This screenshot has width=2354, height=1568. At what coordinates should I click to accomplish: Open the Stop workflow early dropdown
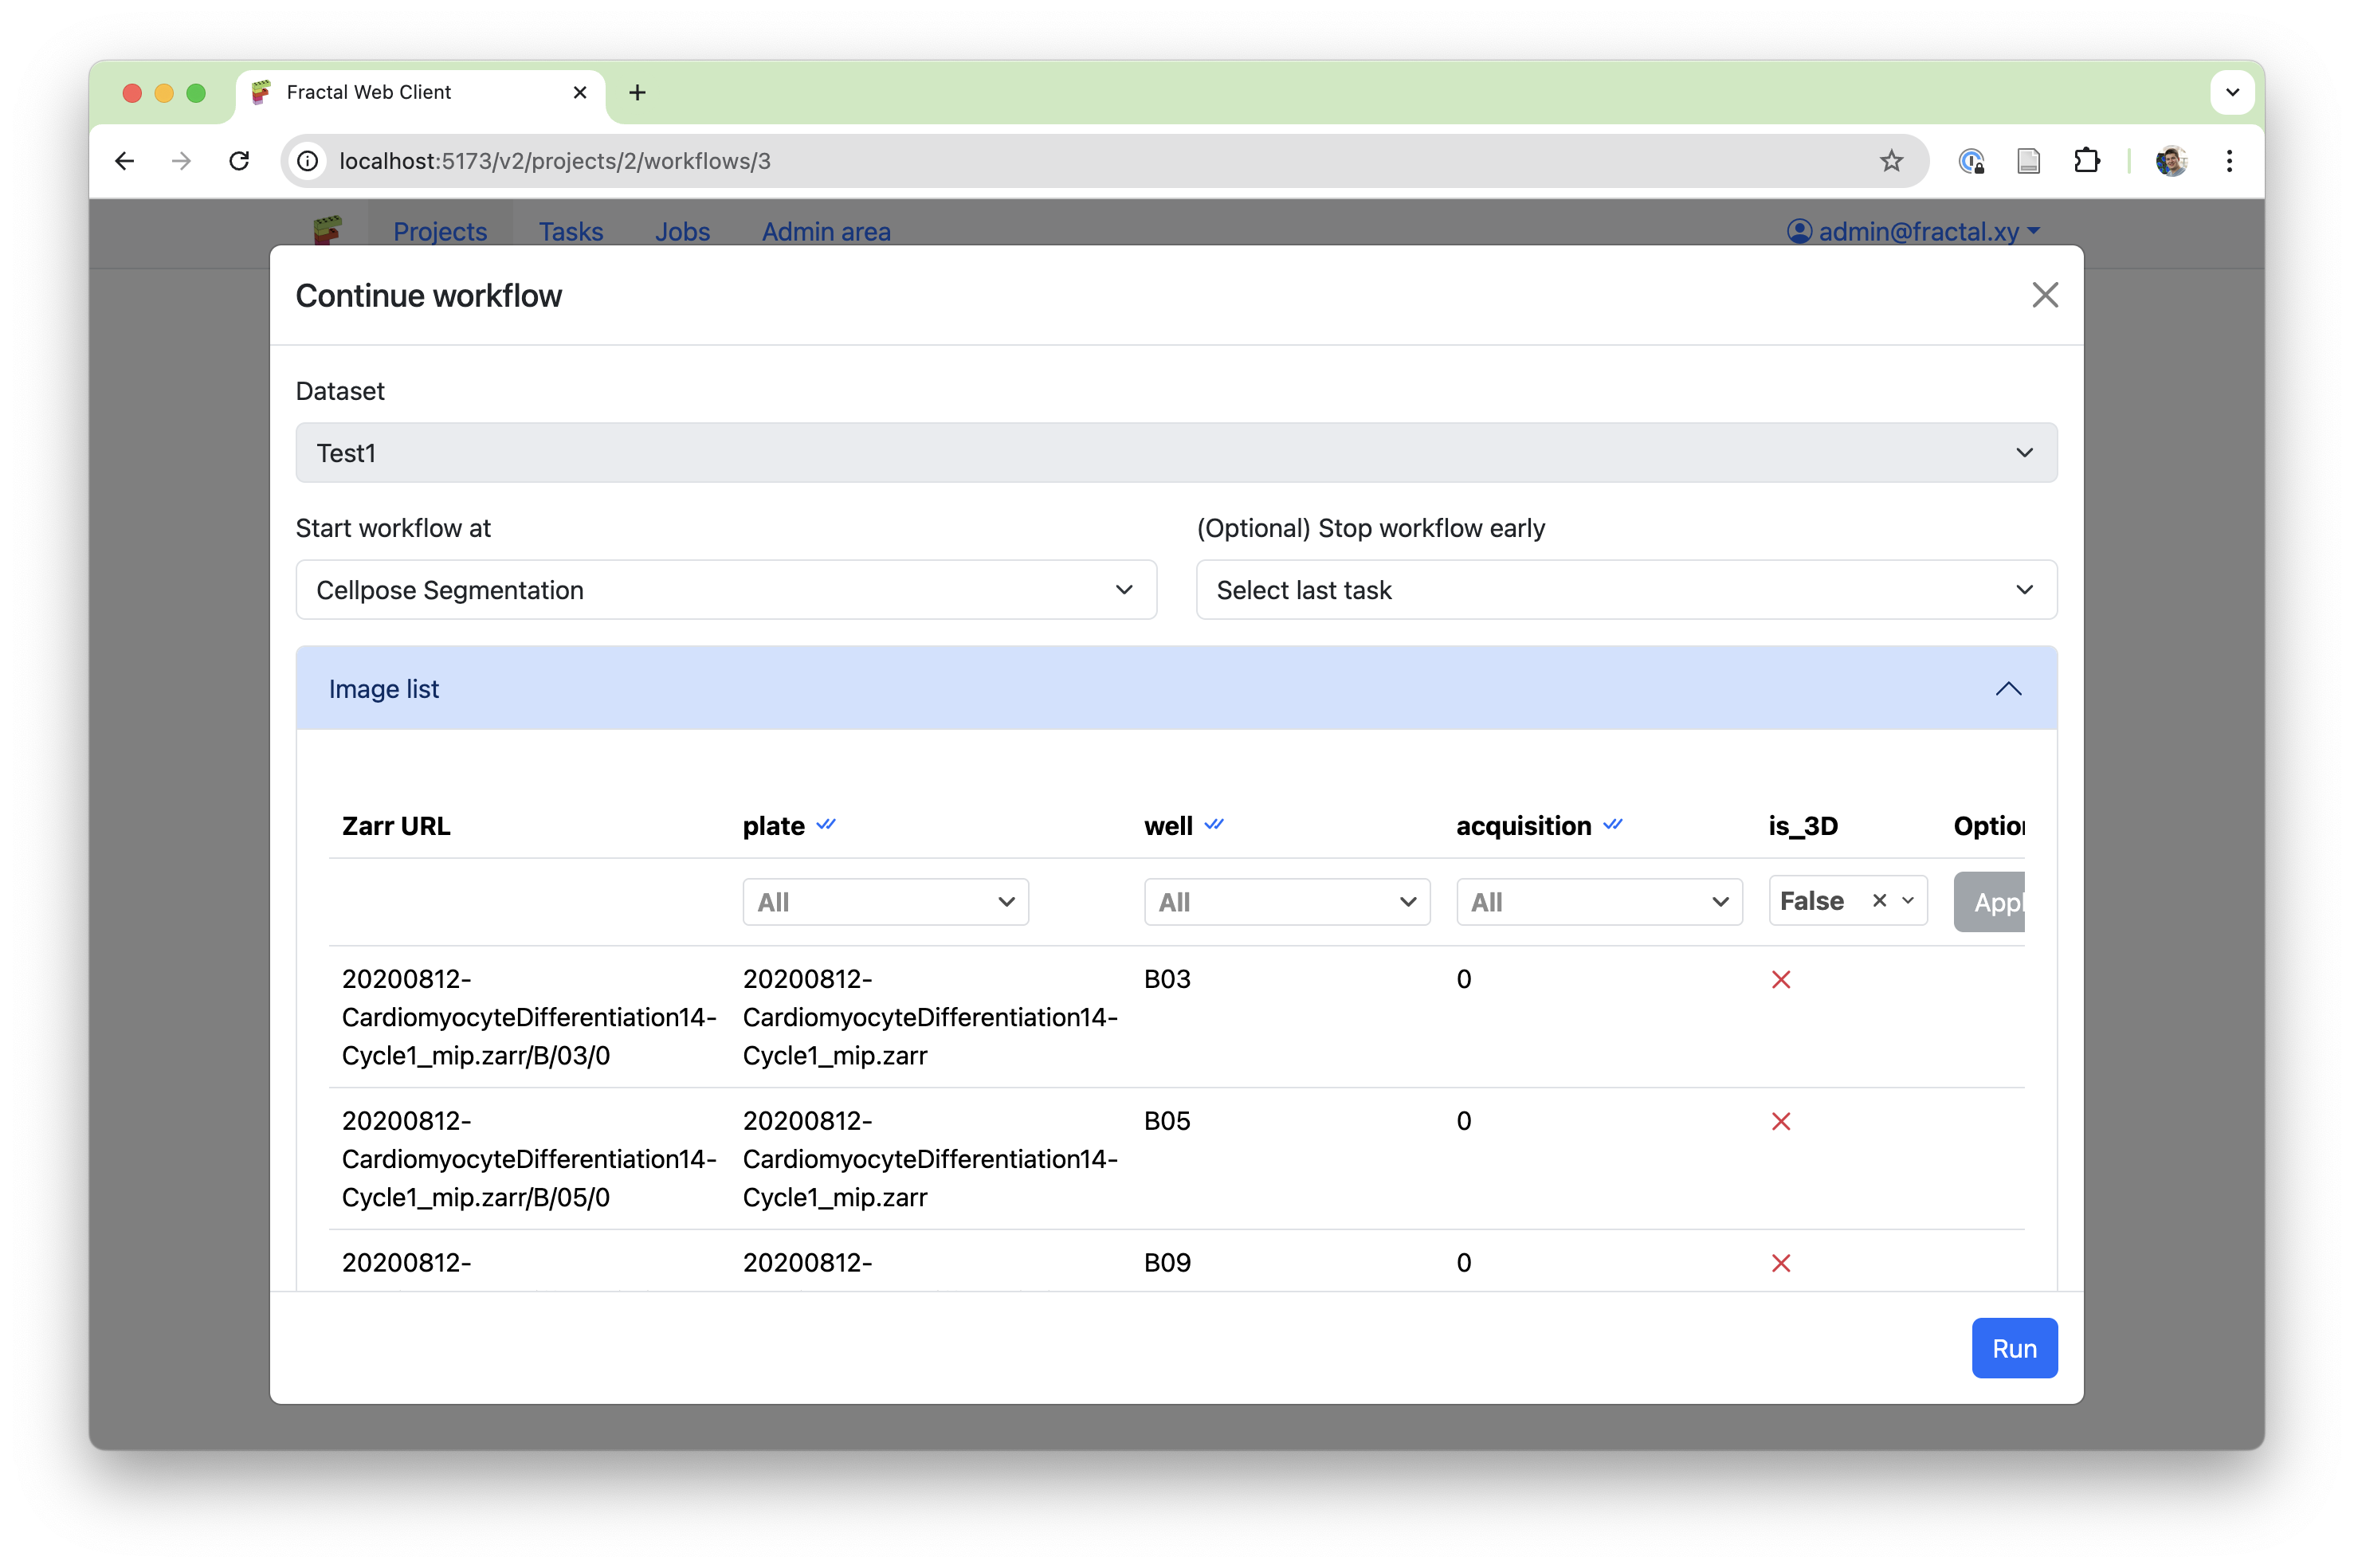(x=1626, y=590)
